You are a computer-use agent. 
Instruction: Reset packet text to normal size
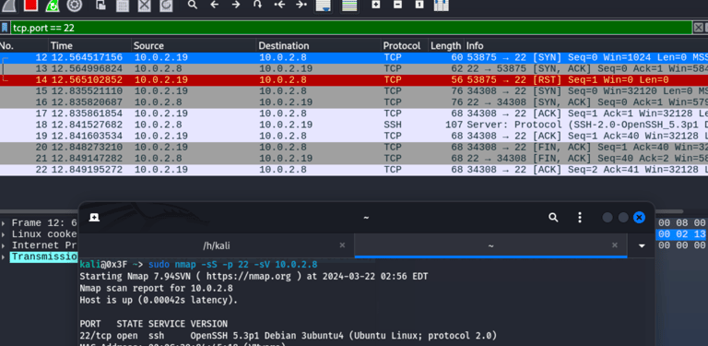coord(419,5)
